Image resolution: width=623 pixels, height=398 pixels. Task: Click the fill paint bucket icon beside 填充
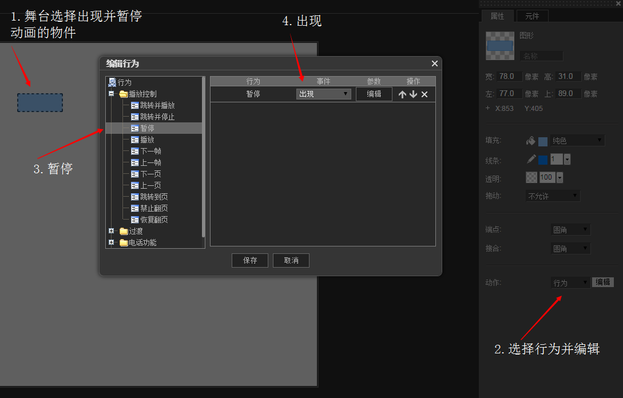tap(530, 140)
